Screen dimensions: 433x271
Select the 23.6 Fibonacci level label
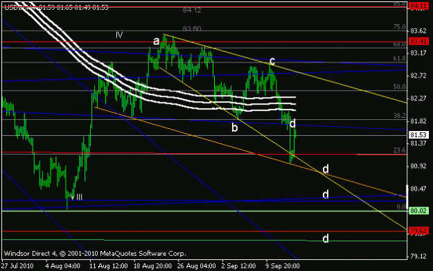[x=399, y=150]
